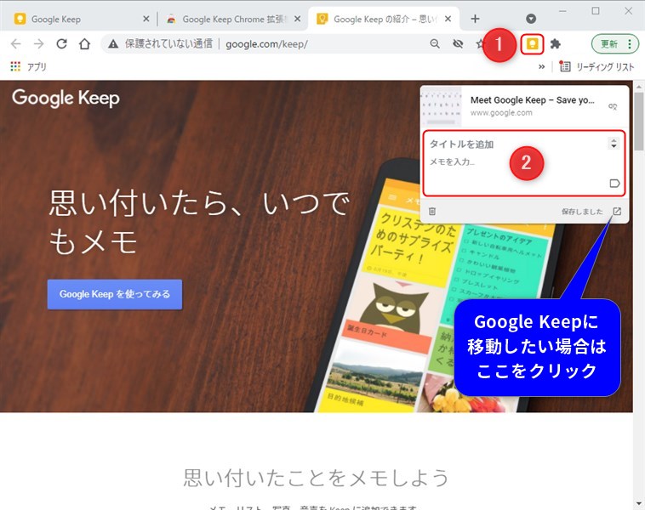Screen dimensions: 645x510
Task: Delete the note with trash icon
Action: click(x=432, y=212)
